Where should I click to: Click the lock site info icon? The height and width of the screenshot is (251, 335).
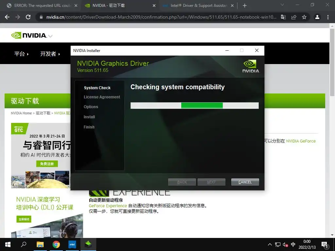coord(42,17)
